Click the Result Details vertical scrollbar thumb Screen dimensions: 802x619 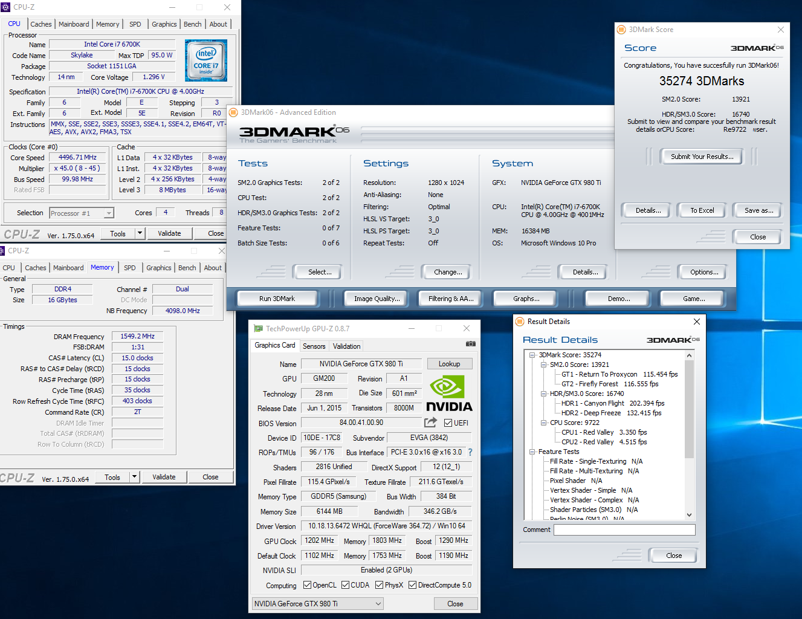pyautogui.click(x=689, y=409)
